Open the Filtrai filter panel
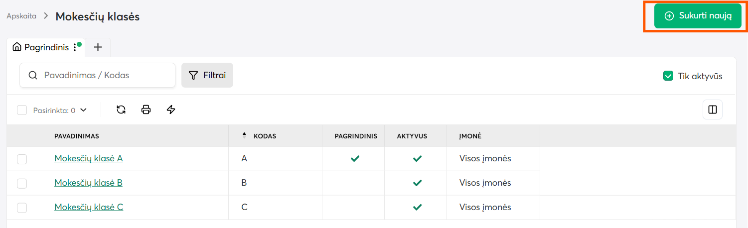Viewport: 748px width, 228px height. click(207, 75)
